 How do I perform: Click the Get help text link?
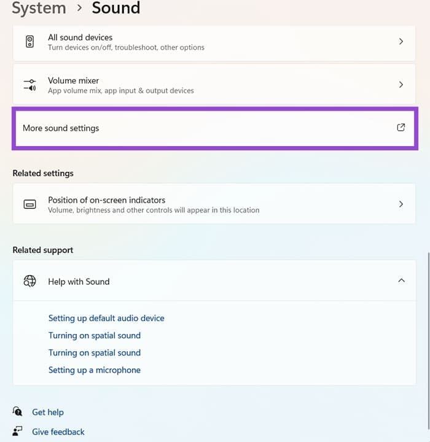[48, 412]
